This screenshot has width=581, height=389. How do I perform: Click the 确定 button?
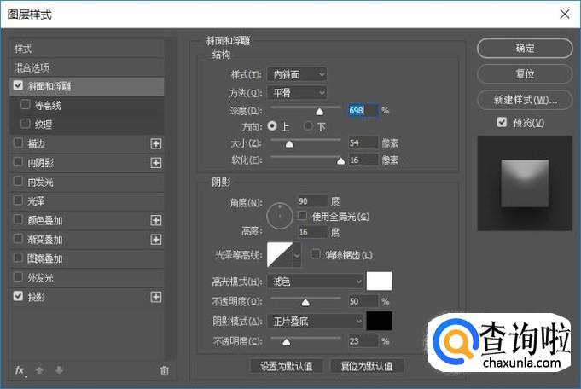525,48
